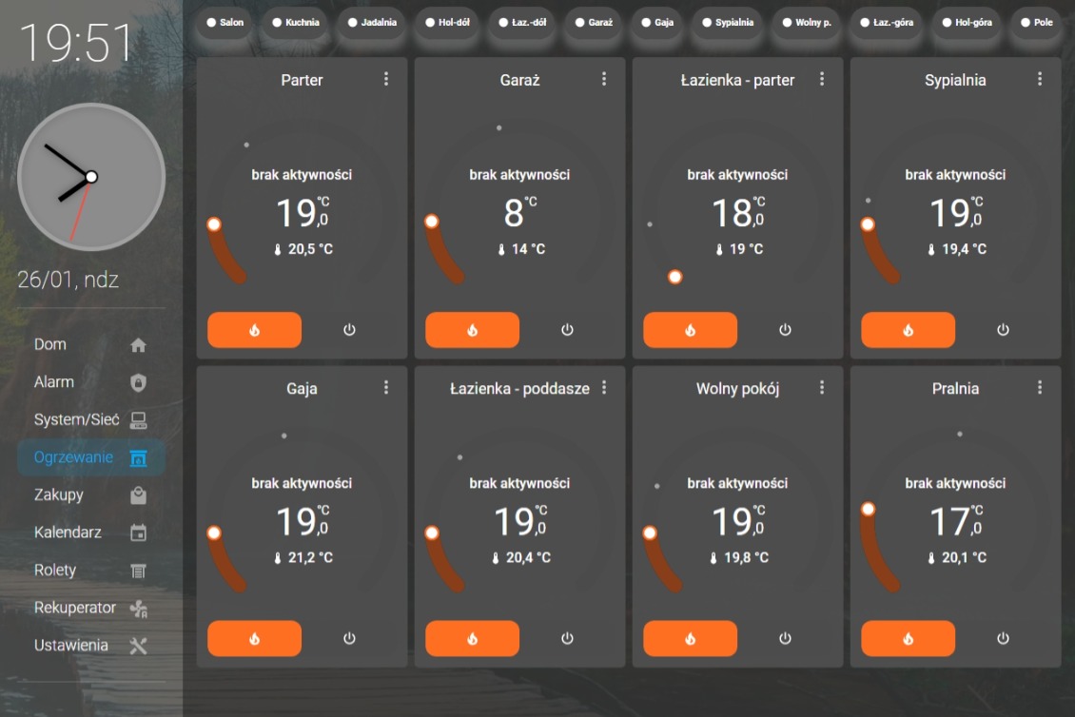Viewport: 1075px width, 717px height.
Task: Open the Kalendarz calendar icon
Action: coord(139,533)
